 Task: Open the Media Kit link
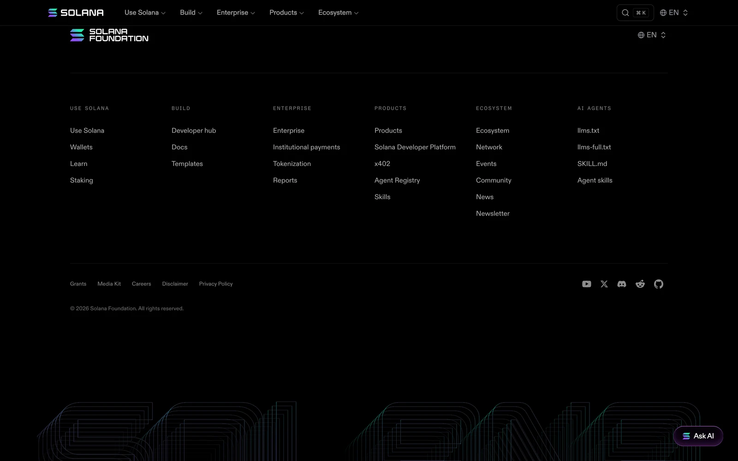109,284
